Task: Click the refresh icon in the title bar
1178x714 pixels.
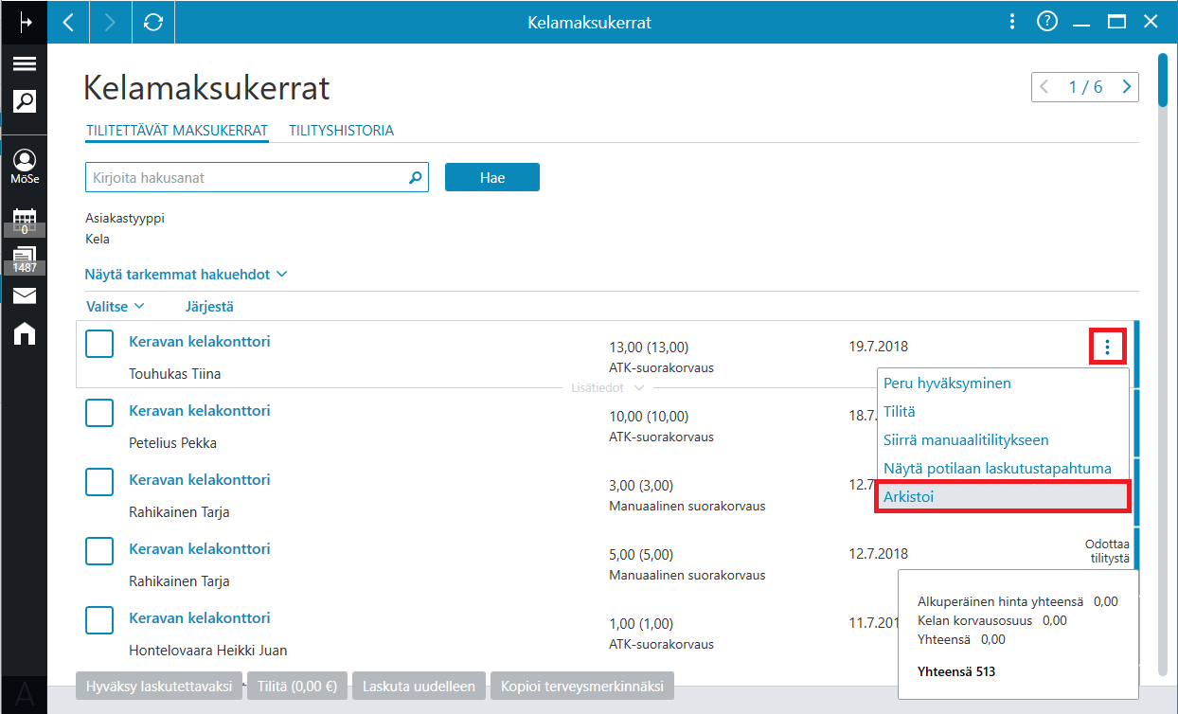Action: point(153,22)
